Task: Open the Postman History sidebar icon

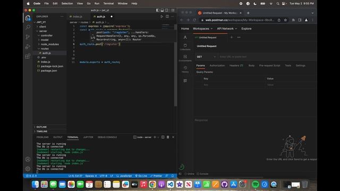Action: [185, 69]
